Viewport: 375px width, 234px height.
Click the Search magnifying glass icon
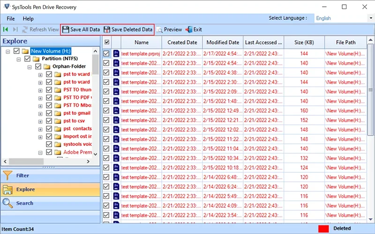pos(7,203)
